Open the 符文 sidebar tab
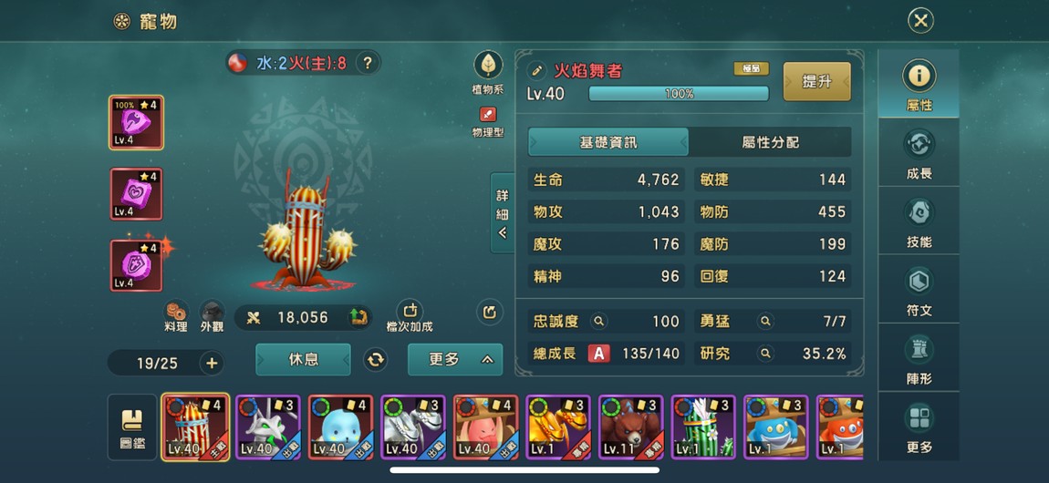Image resolution: width=1049 pixels, height=483 pixels. point(919,290)
